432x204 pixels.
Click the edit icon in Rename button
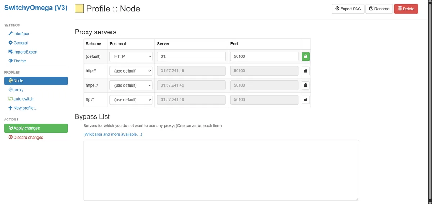371,9
